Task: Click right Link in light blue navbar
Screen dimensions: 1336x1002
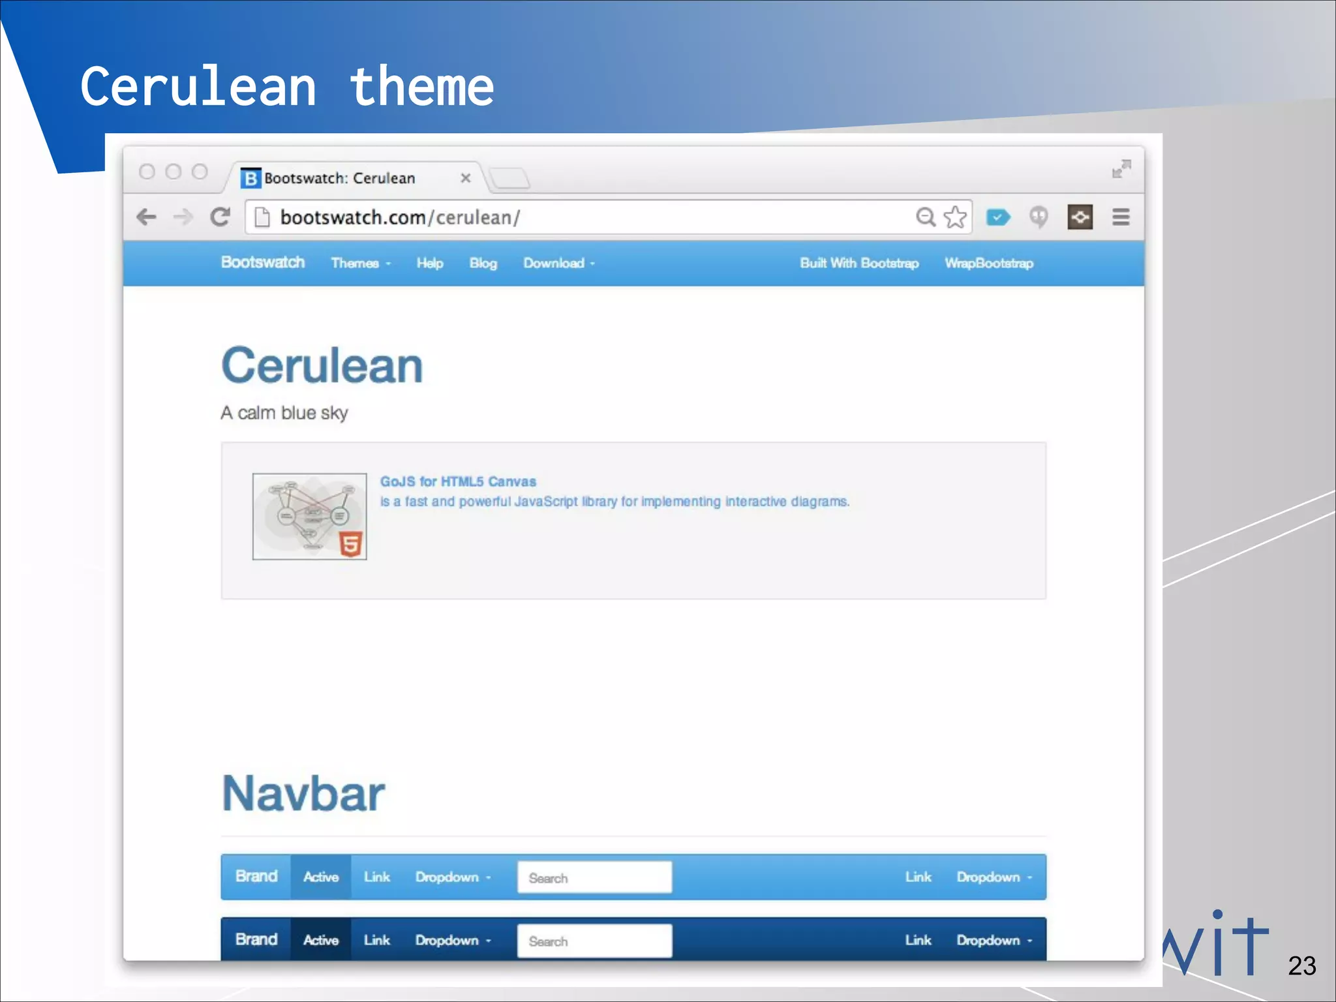Action: pos(918,877)
